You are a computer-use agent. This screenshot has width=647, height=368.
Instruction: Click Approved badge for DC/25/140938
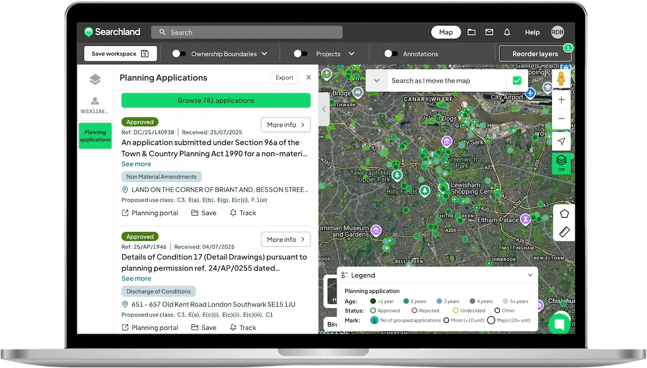point(140,122)
